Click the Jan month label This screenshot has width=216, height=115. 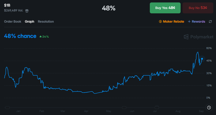pyautogui.click(x=18, y=111)
